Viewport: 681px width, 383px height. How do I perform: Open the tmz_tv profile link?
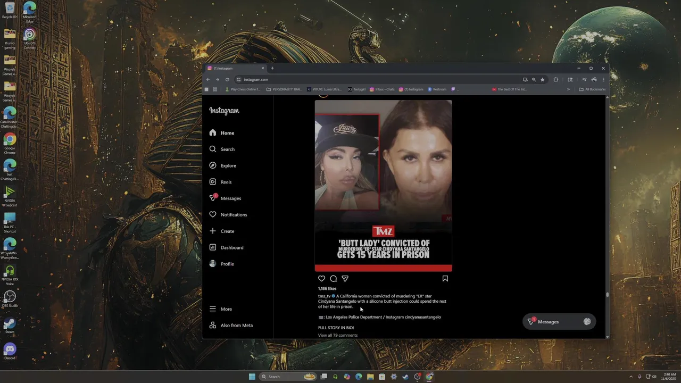[x=324, y=296]
